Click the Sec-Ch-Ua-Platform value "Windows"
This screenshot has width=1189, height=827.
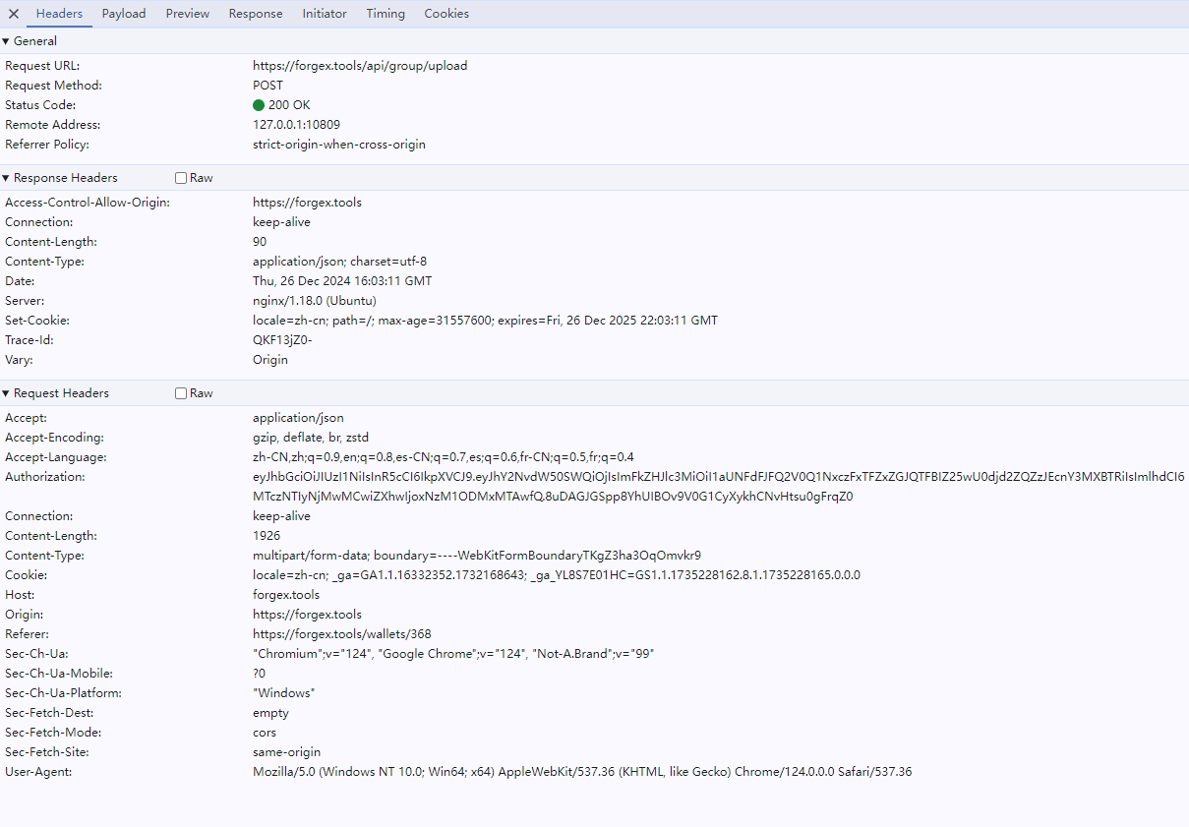tap(284, 693)
